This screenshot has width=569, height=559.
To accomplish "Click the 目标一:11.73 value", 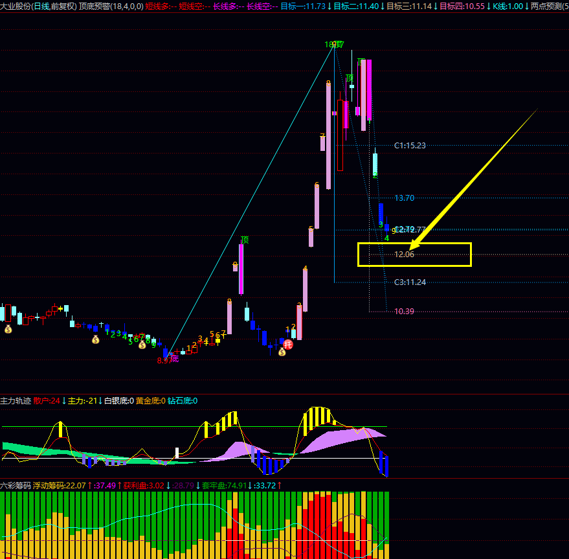I will pos(303,6).
